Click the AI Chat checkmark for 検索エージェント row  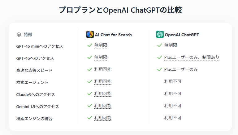(90, 81)
